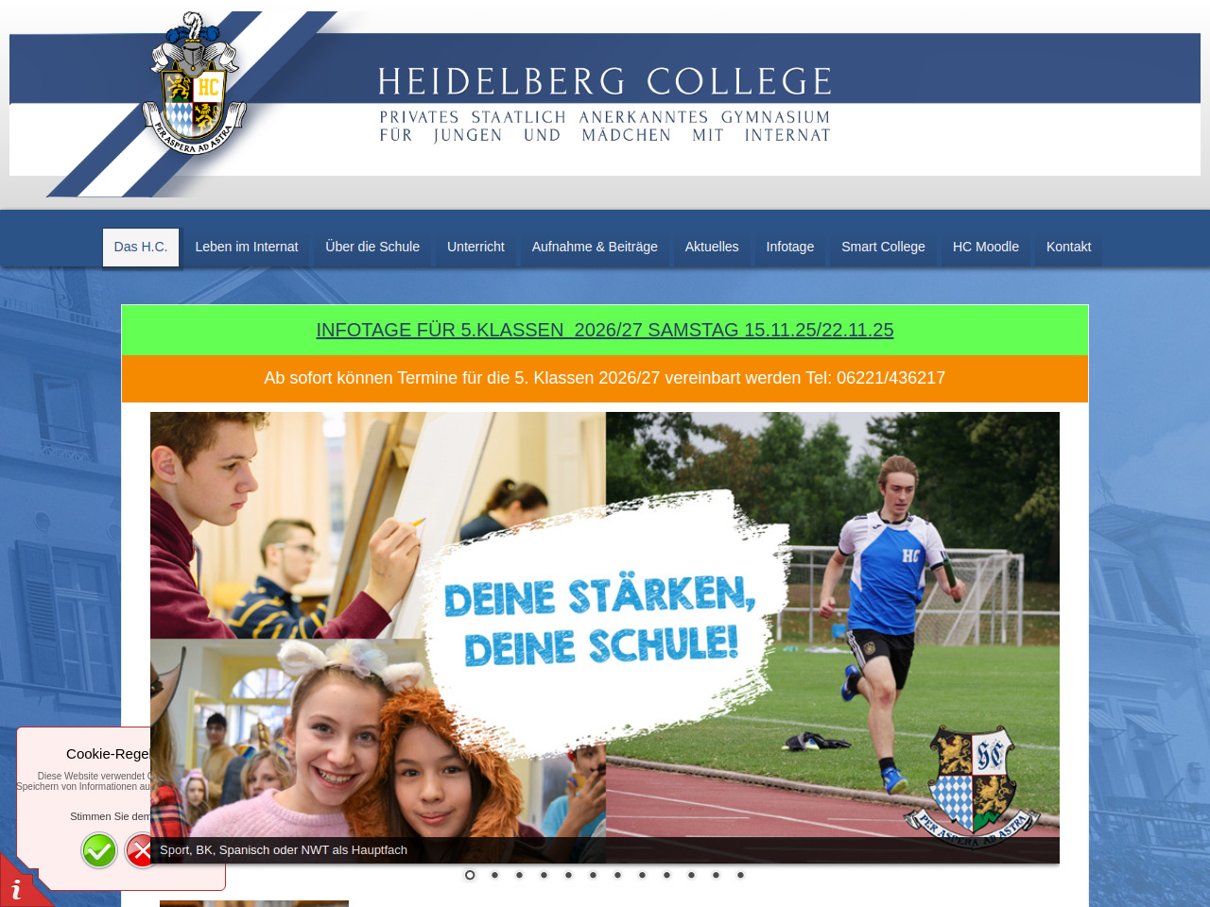The height and width of the screenshot is (907, 1210).
Task: Open the Infotage navigation item
Action: coord(790,248)
